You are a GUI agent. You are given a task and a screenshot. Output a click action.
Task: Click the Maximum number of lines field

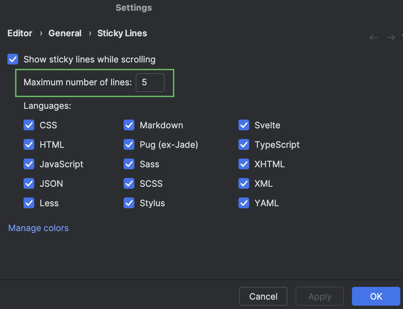(150, 83)
